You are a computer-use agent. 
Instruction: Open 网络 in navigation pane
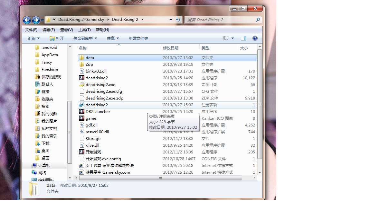pos(42,173)
